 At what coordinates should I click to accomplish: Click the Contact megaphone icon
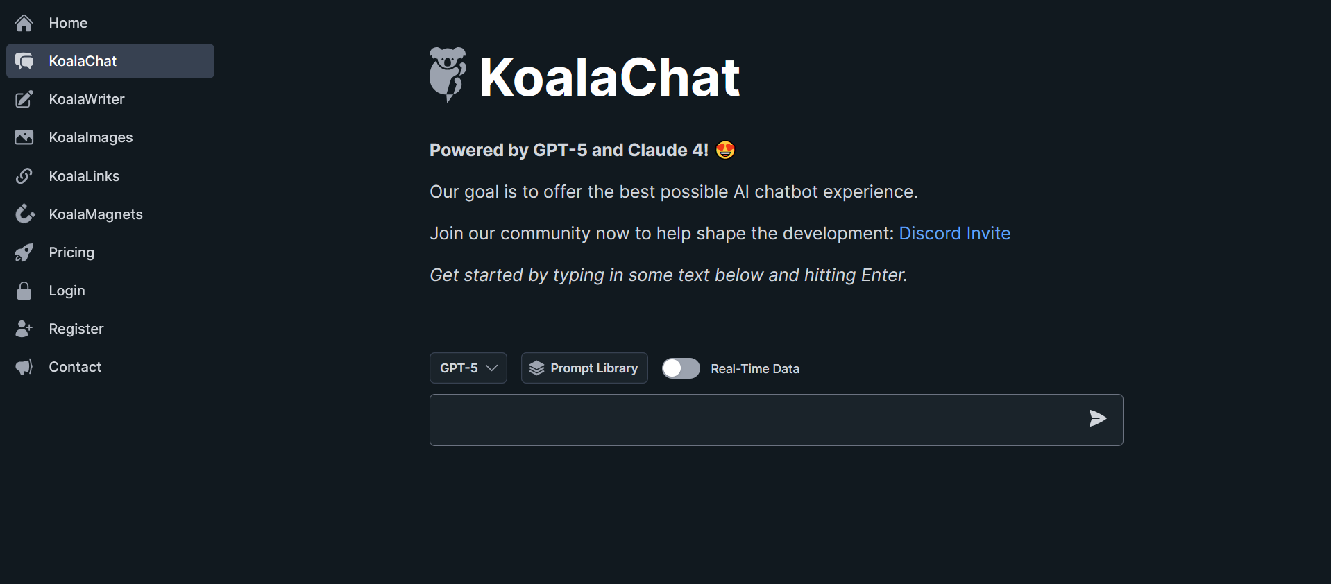tap(24, 367)
